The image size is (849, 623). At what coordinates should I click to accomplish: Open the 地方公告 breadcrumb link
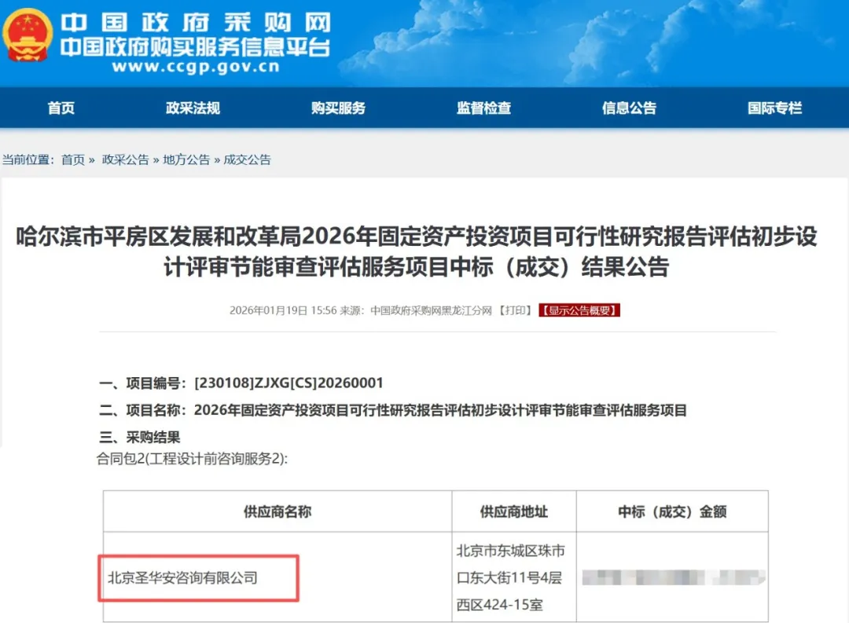point(186,159)
